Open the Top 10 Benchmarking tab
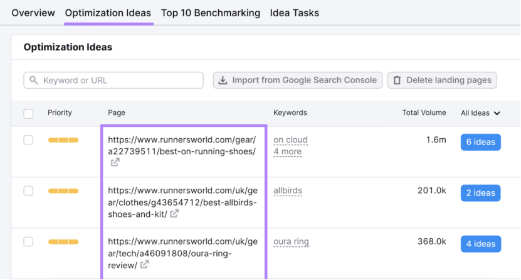 [210, 12]
